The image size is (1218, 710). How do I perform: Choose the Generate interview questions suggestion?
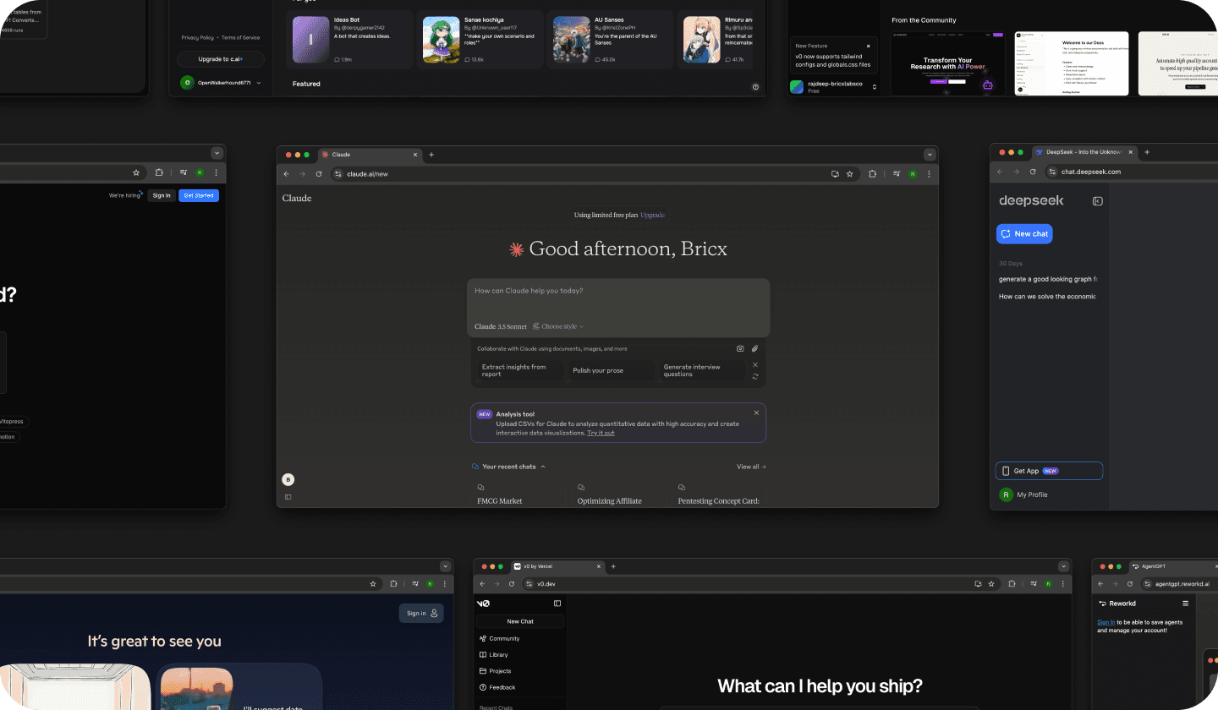[x=702, y=370]
